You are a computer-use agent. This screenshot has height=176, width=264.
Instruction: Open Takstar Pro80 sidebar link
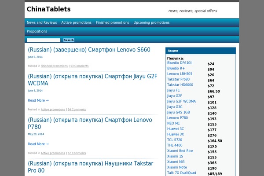pyautogui.click(x=178, y=79)
